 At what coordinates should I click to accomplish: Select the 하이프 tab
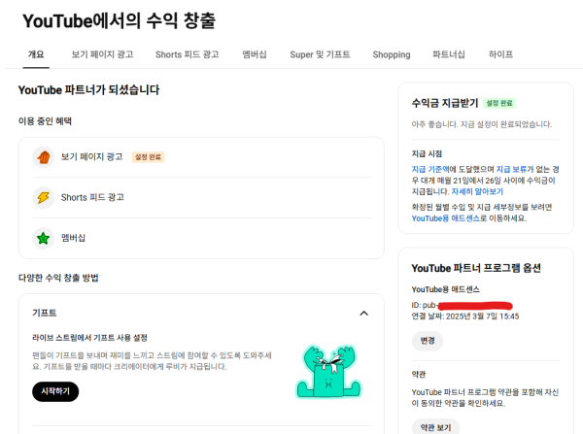500,54
